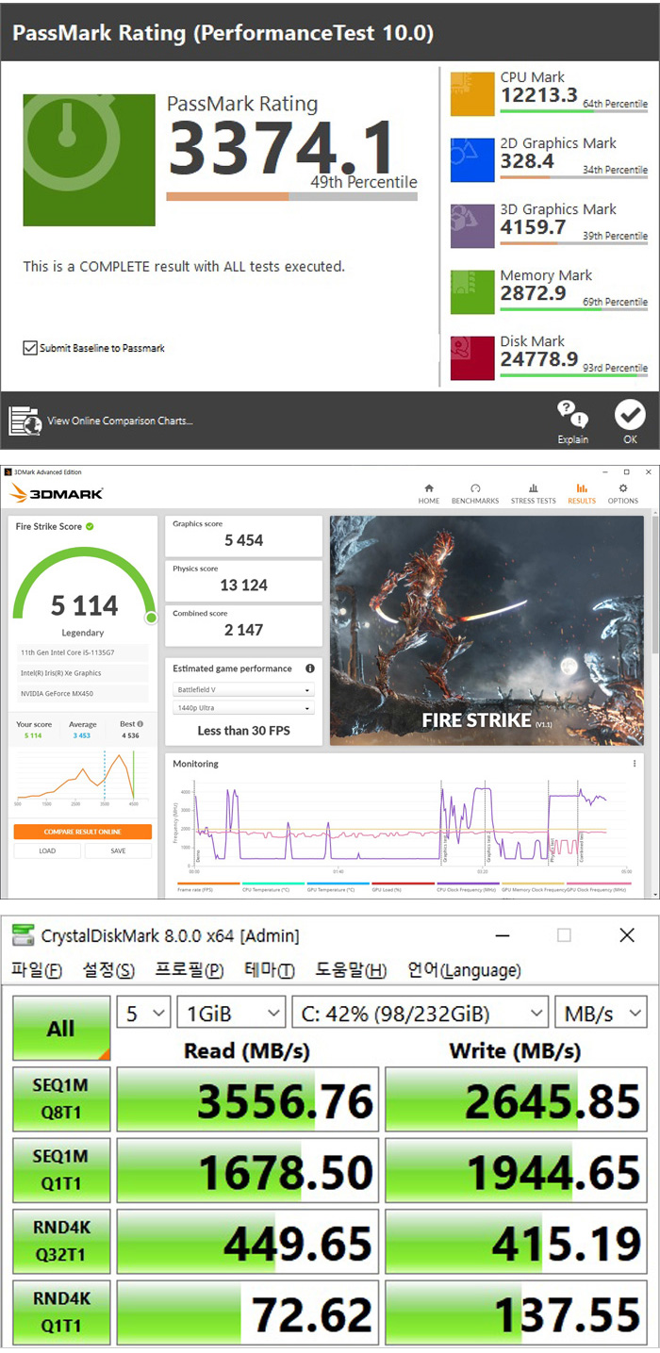Click the purple 3D Graphics Mark icon
The height and width of the screenshot is (1353, 660).
(x=472, y=225)
